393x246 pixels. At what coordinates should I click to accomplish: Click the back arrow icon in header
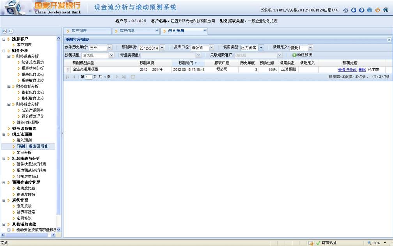(x=354, y=10)
